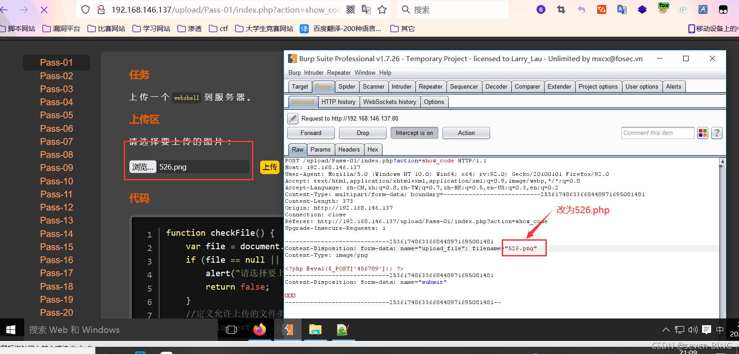This screenshot has width=739, height=354.
Task: Drop the intercepted request
Action: 363,133
